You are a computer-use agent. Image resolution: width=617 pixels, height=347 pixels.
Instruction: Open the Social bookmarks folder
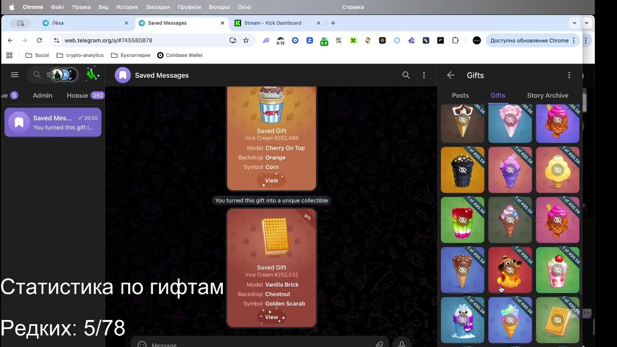[37, 55]
